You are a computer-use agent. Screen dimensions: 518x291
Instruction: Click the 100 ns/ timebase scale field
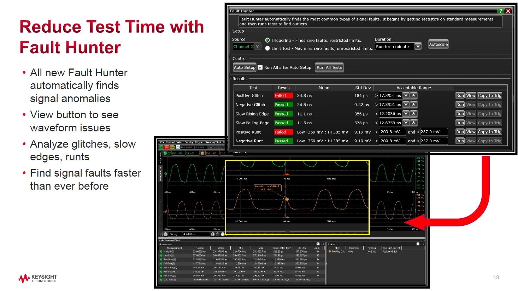(x=175, y=234)
